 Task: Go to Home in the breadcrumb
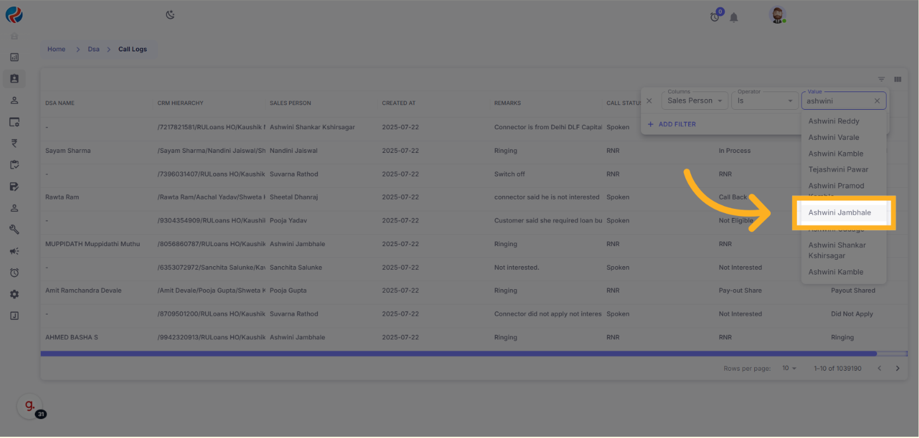pyautogui.click(x=57, y=49)
